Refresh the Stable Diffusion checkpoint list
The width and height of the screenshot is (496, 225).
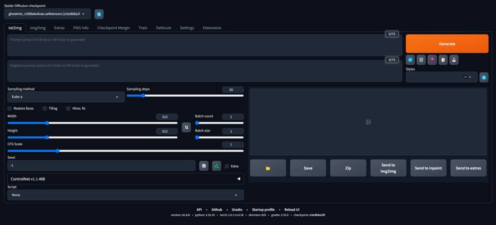[x=99, y=14]
